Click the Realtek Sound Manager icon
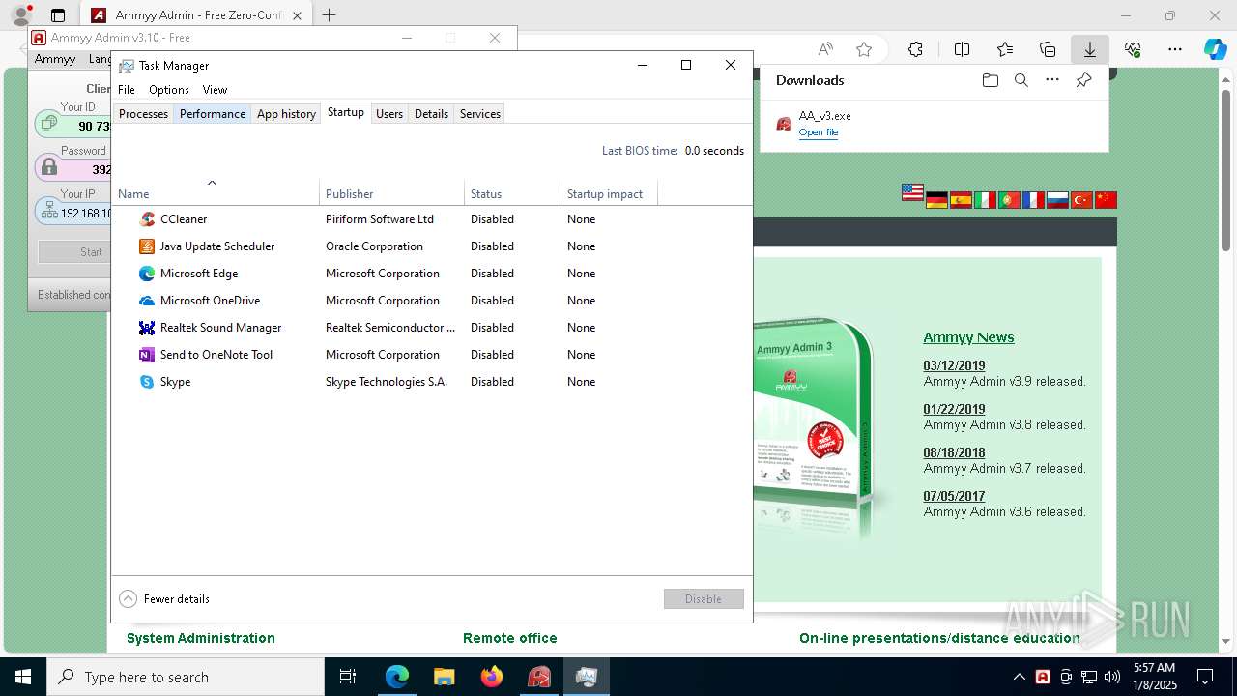1237x696 pixels. 147,328
